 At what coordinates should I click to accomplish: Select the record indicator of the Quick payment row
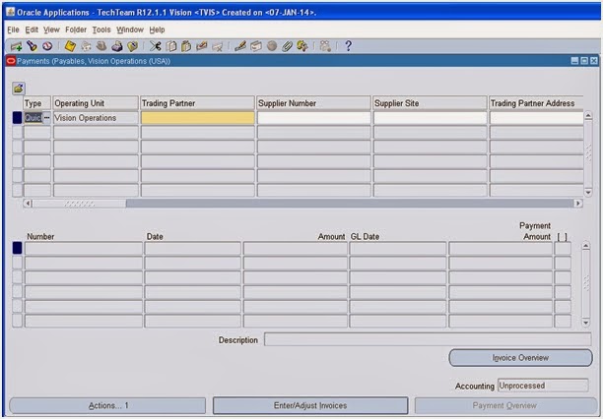pos(18,118)
